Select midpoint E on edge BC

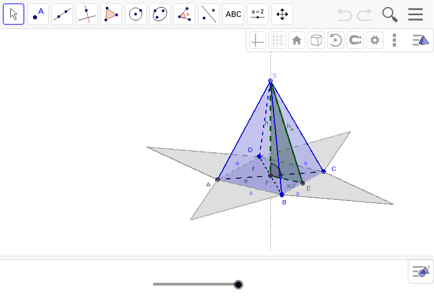click(303, 183)
